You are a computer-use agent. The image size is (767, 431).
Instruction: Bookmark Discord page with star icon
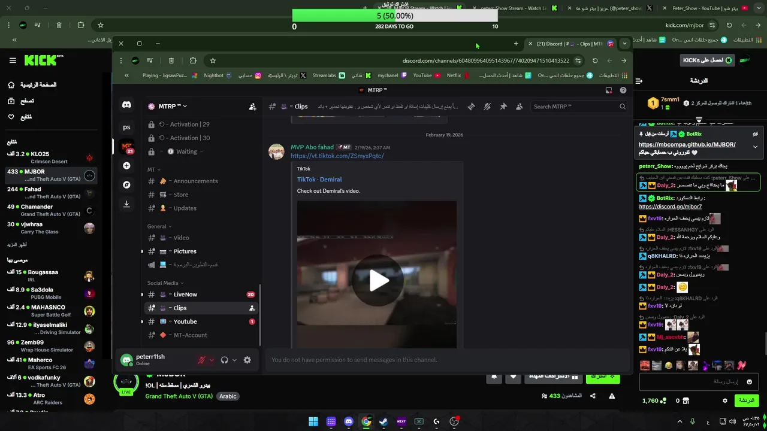pos(212,60)
